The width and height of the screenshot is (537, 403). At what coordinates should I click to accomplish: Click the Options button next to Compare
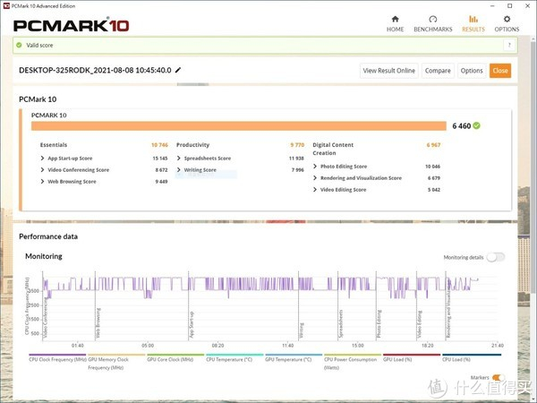[x=472, y=71]
